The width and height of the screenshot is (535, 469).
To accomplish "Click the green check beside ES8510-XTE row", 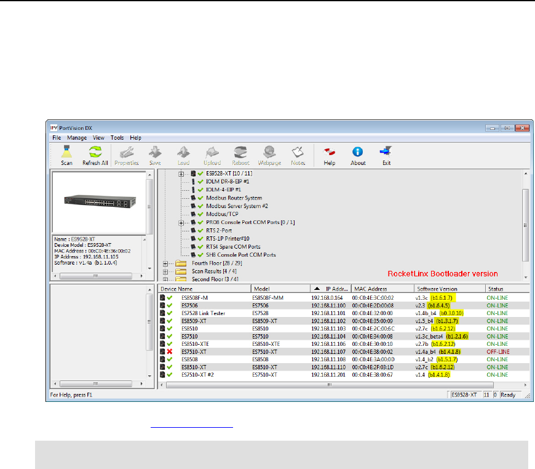I will click(170, 344).
